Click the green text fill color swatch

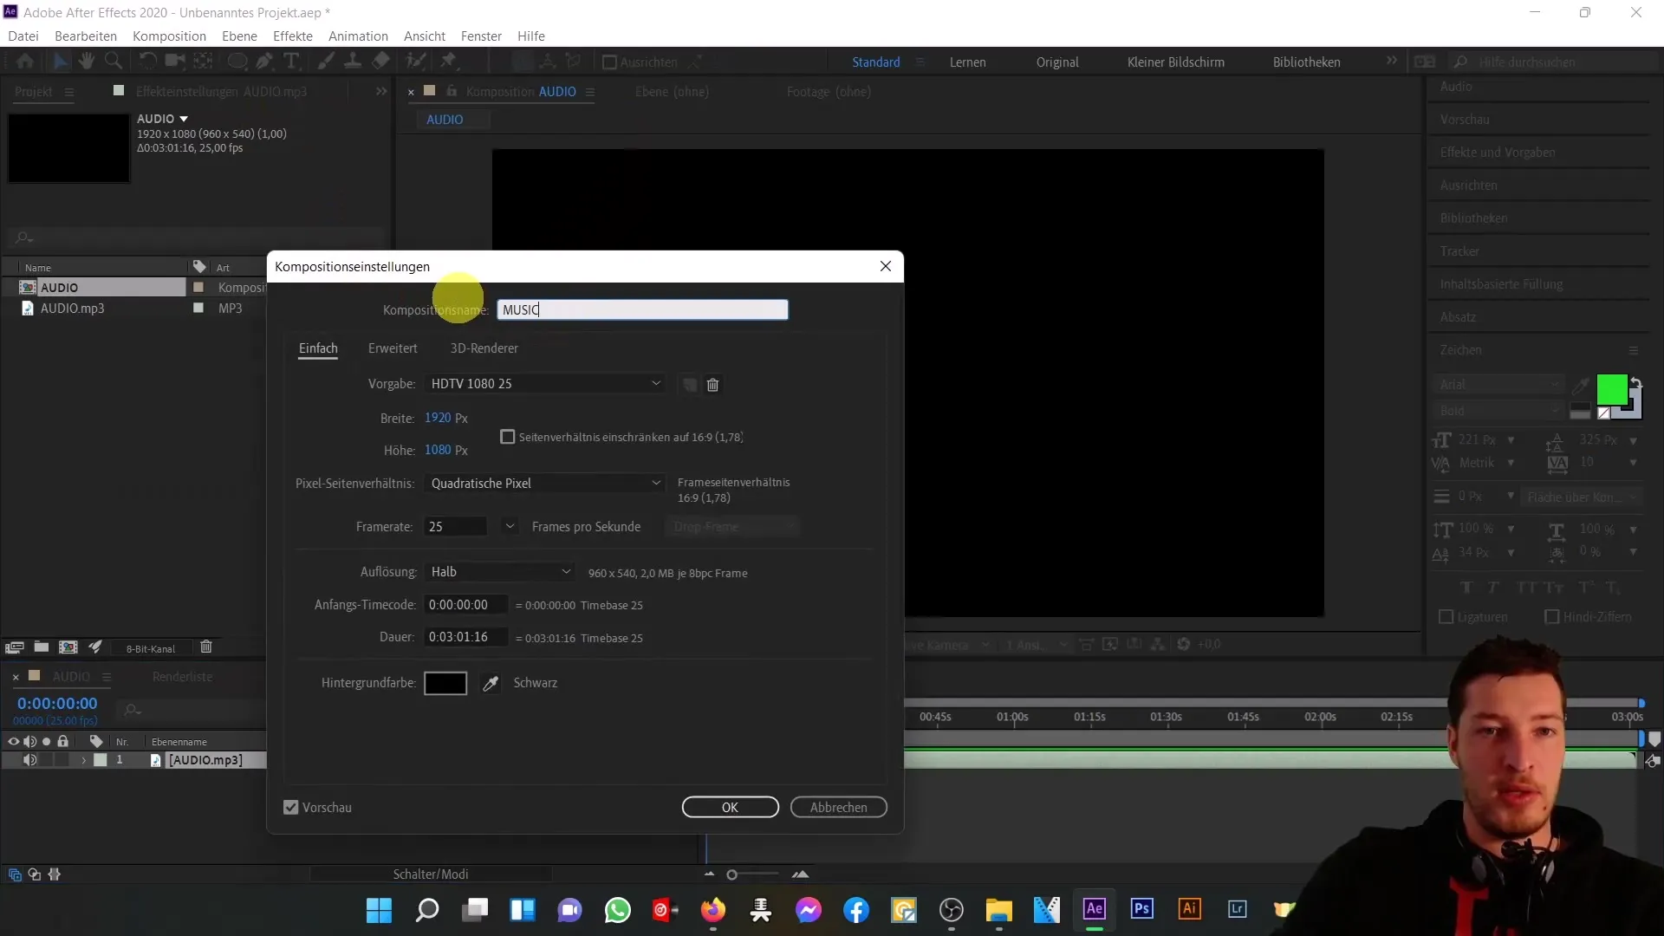[x=1611, y=390]
